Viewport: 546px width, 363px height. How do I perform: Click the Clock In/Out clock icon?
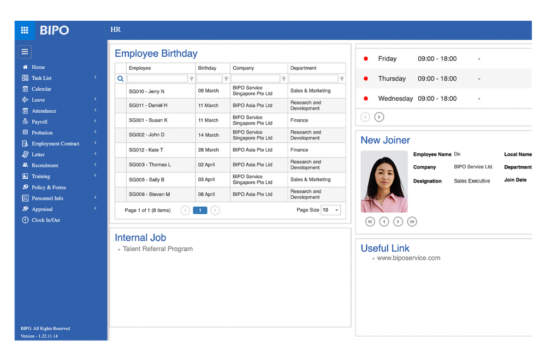(25, 220)
